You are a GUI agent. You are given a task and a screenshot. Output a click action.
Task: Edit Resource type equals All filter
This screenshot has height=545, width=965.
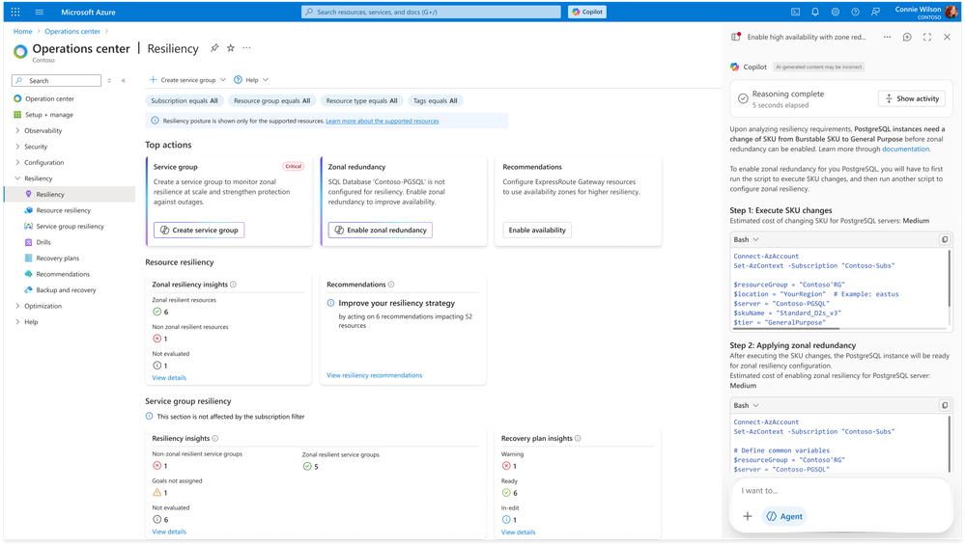coord(361,100)
